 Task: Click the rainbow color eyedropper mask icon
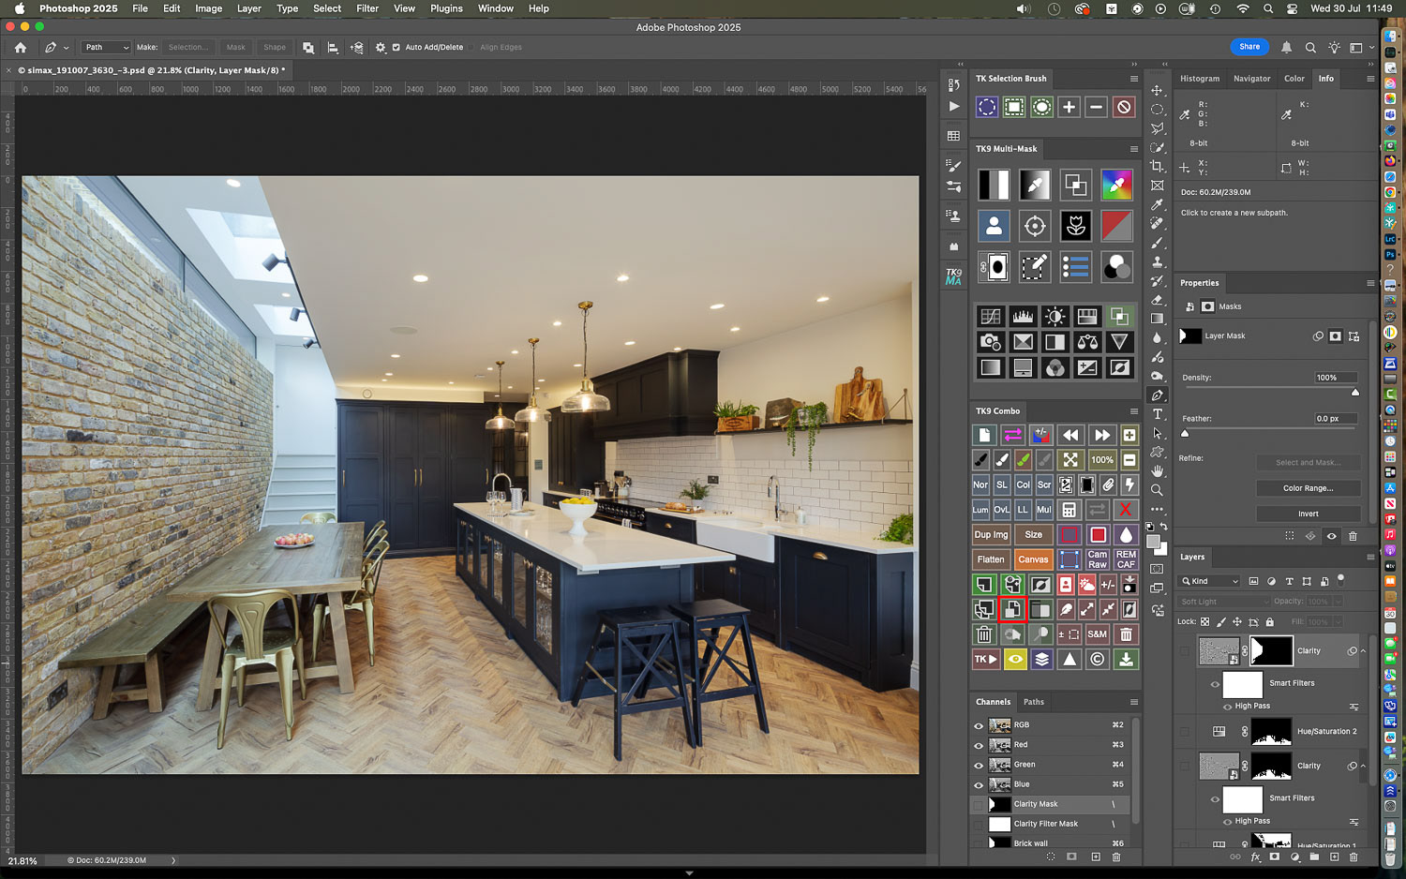click(x=1116, y=185)
